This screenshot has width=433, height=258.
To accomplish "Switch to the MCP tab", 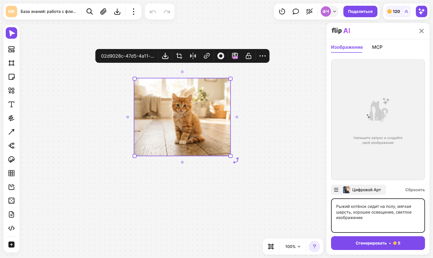I will click(377, 47).
